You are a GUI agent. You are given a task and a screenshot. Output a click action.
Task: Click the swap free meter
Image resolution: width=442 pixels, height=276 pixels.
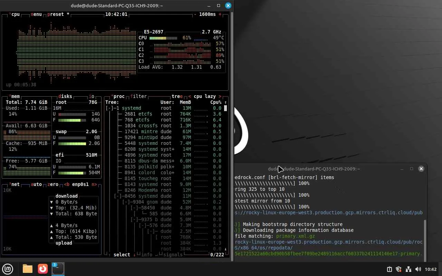(72, 143)
